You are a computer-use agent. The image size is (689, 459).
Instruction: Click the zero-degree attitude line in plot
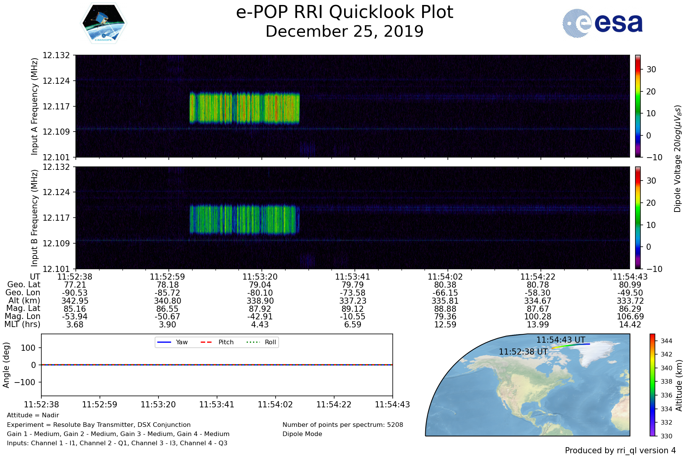[217, 365]
